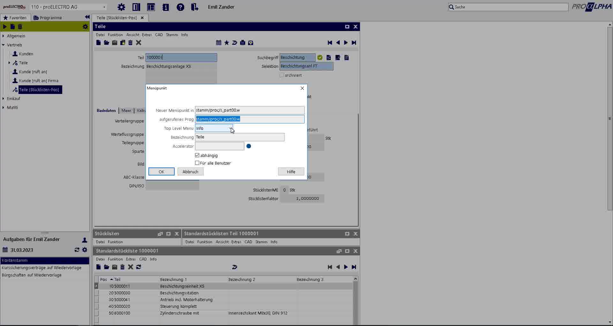
Task: Expand the Einkauf tree node
Action: click(3, 98)
